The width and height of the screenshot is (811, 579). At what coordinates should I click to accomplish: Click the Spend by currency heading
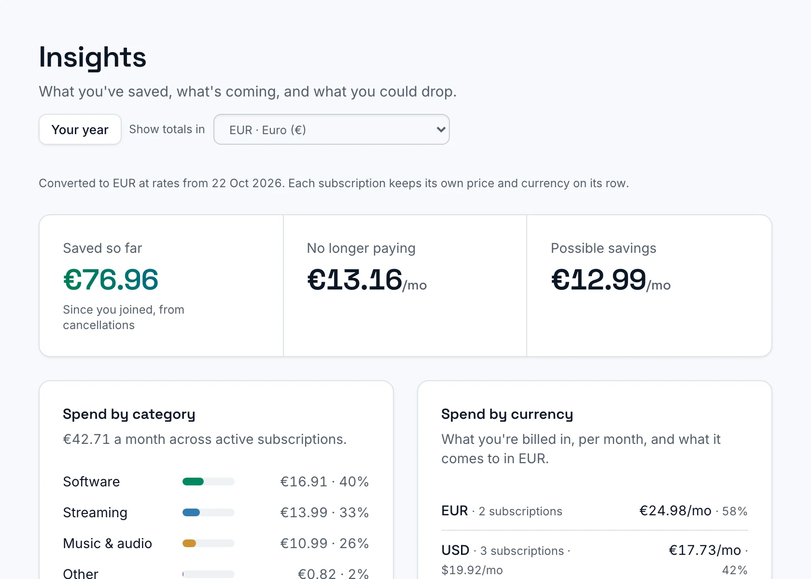[x=507, y=414]
